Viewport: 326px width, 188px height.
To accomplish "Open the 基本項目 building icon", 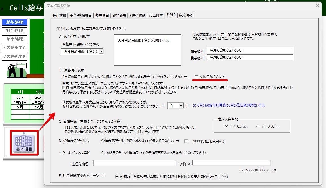I will click(24, 143).
